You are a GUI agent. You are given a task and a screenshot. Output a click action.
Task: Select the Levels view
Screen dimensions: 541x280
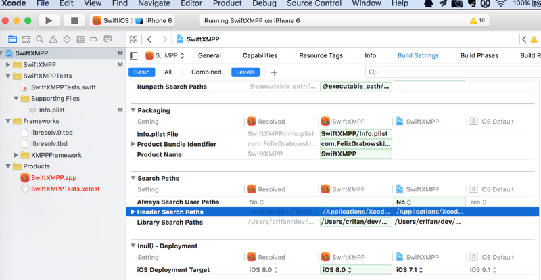[245, 72]
